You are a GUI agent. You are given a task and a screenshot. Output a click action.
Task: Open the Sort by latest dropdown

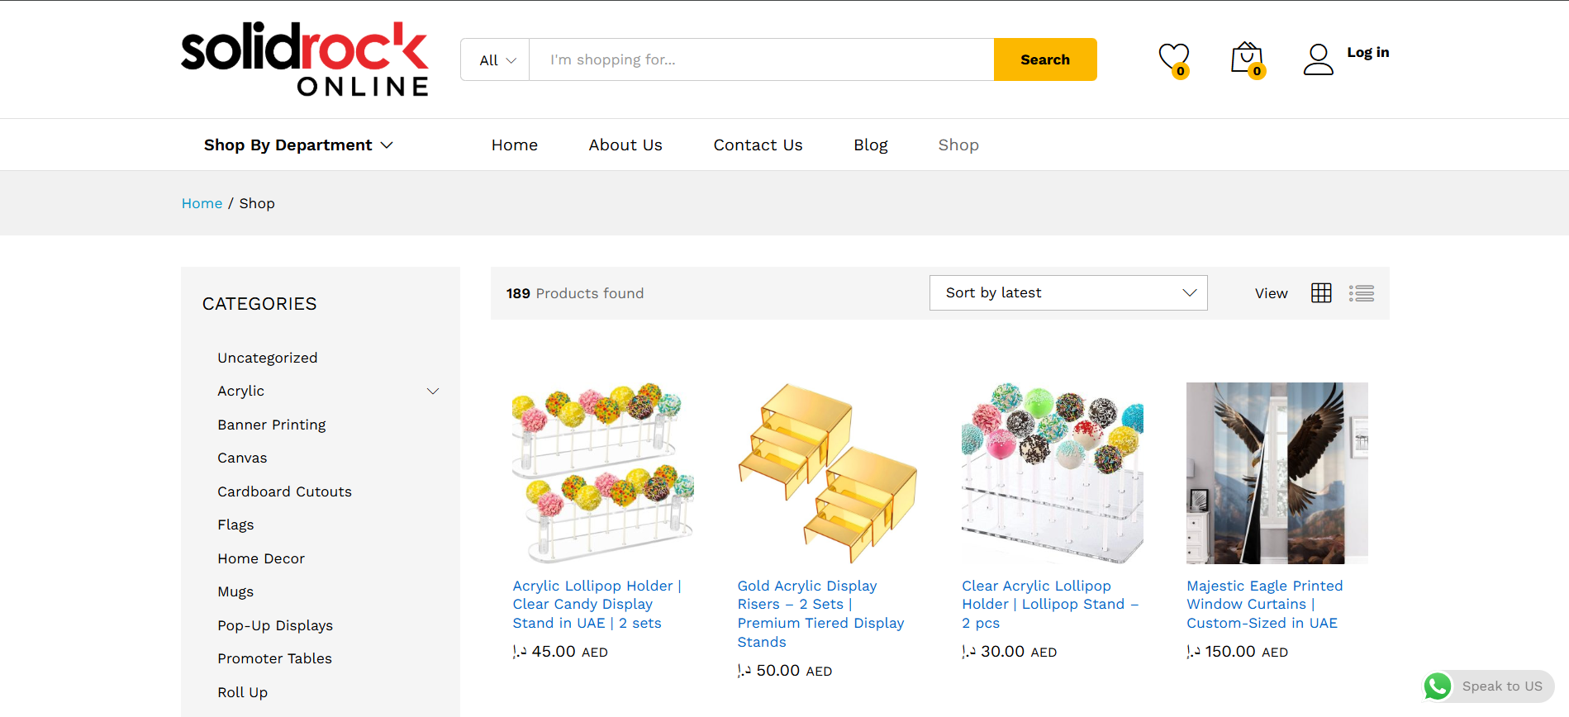pos(1067,293)
